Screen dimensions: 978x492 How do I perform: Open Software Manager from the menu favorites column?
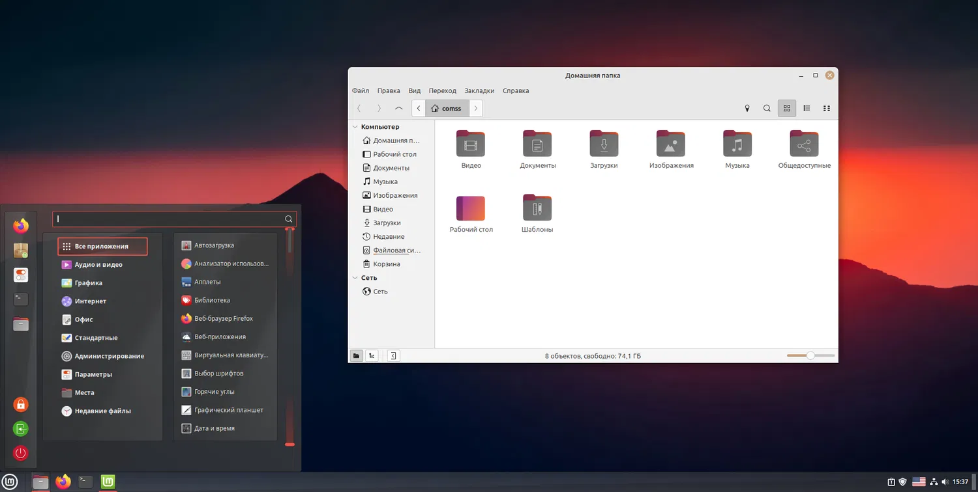click(21, 251)
